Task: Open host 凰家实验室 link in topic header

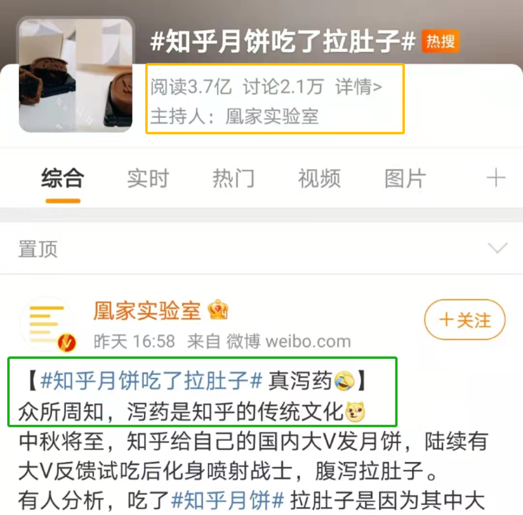Action: tap(272, 116)
